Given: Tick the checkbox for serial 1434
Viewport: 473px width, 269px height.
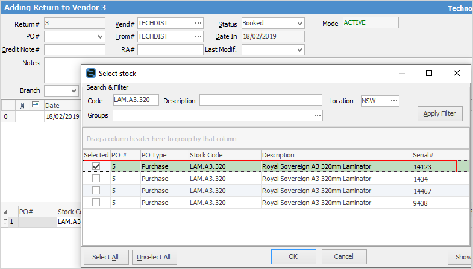Looking at the screenshot, I should click(96, 179).
